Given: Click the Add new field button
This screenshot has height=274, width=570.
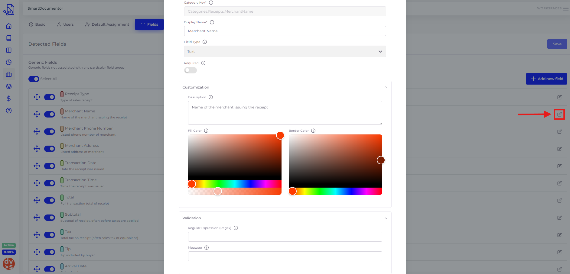Looking at the screenshot, I should click(546, 79).
